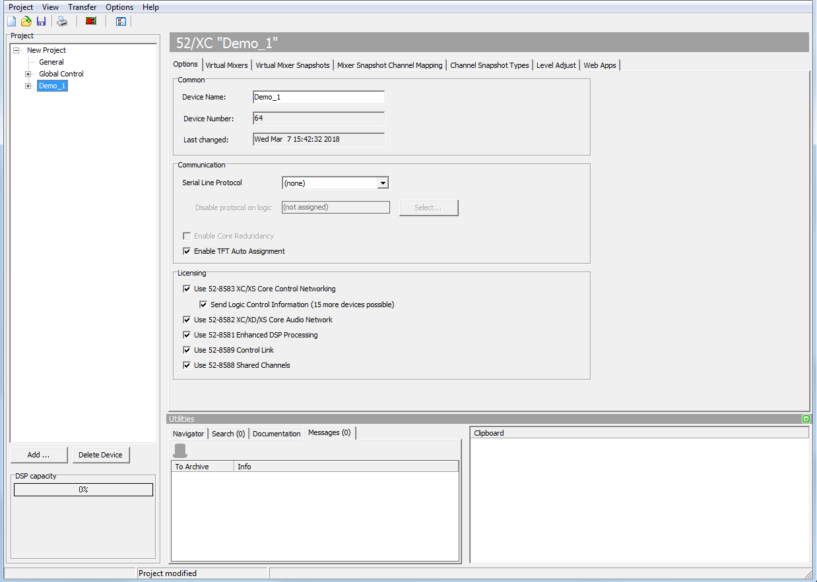Expand the Demo_1 tree node
This screenshot has width=817, height=582.
(28, 86)
